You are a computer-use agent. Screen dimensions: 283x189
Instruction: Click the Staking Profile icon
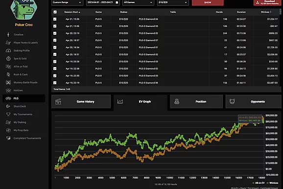pos(8,50)
